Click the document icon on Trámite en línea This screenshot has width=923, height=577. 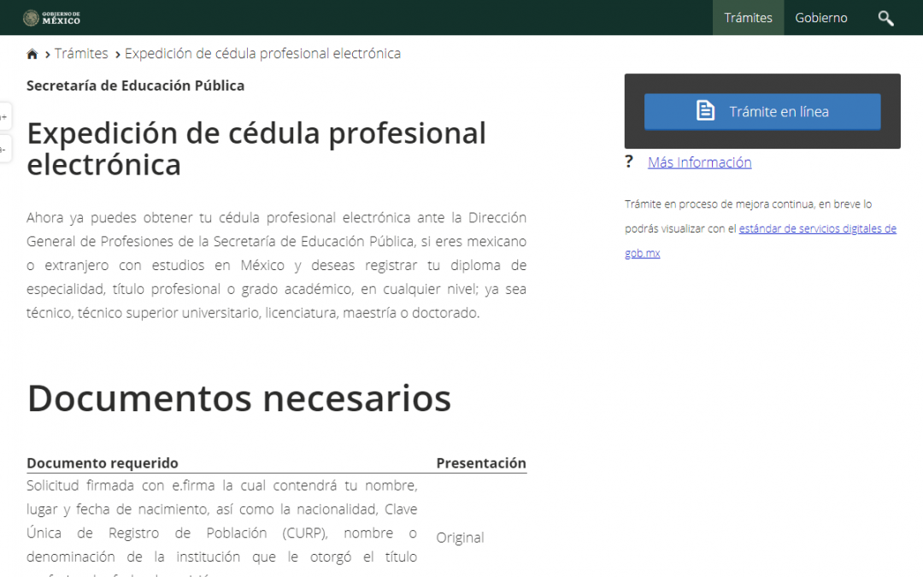[705, 110]
